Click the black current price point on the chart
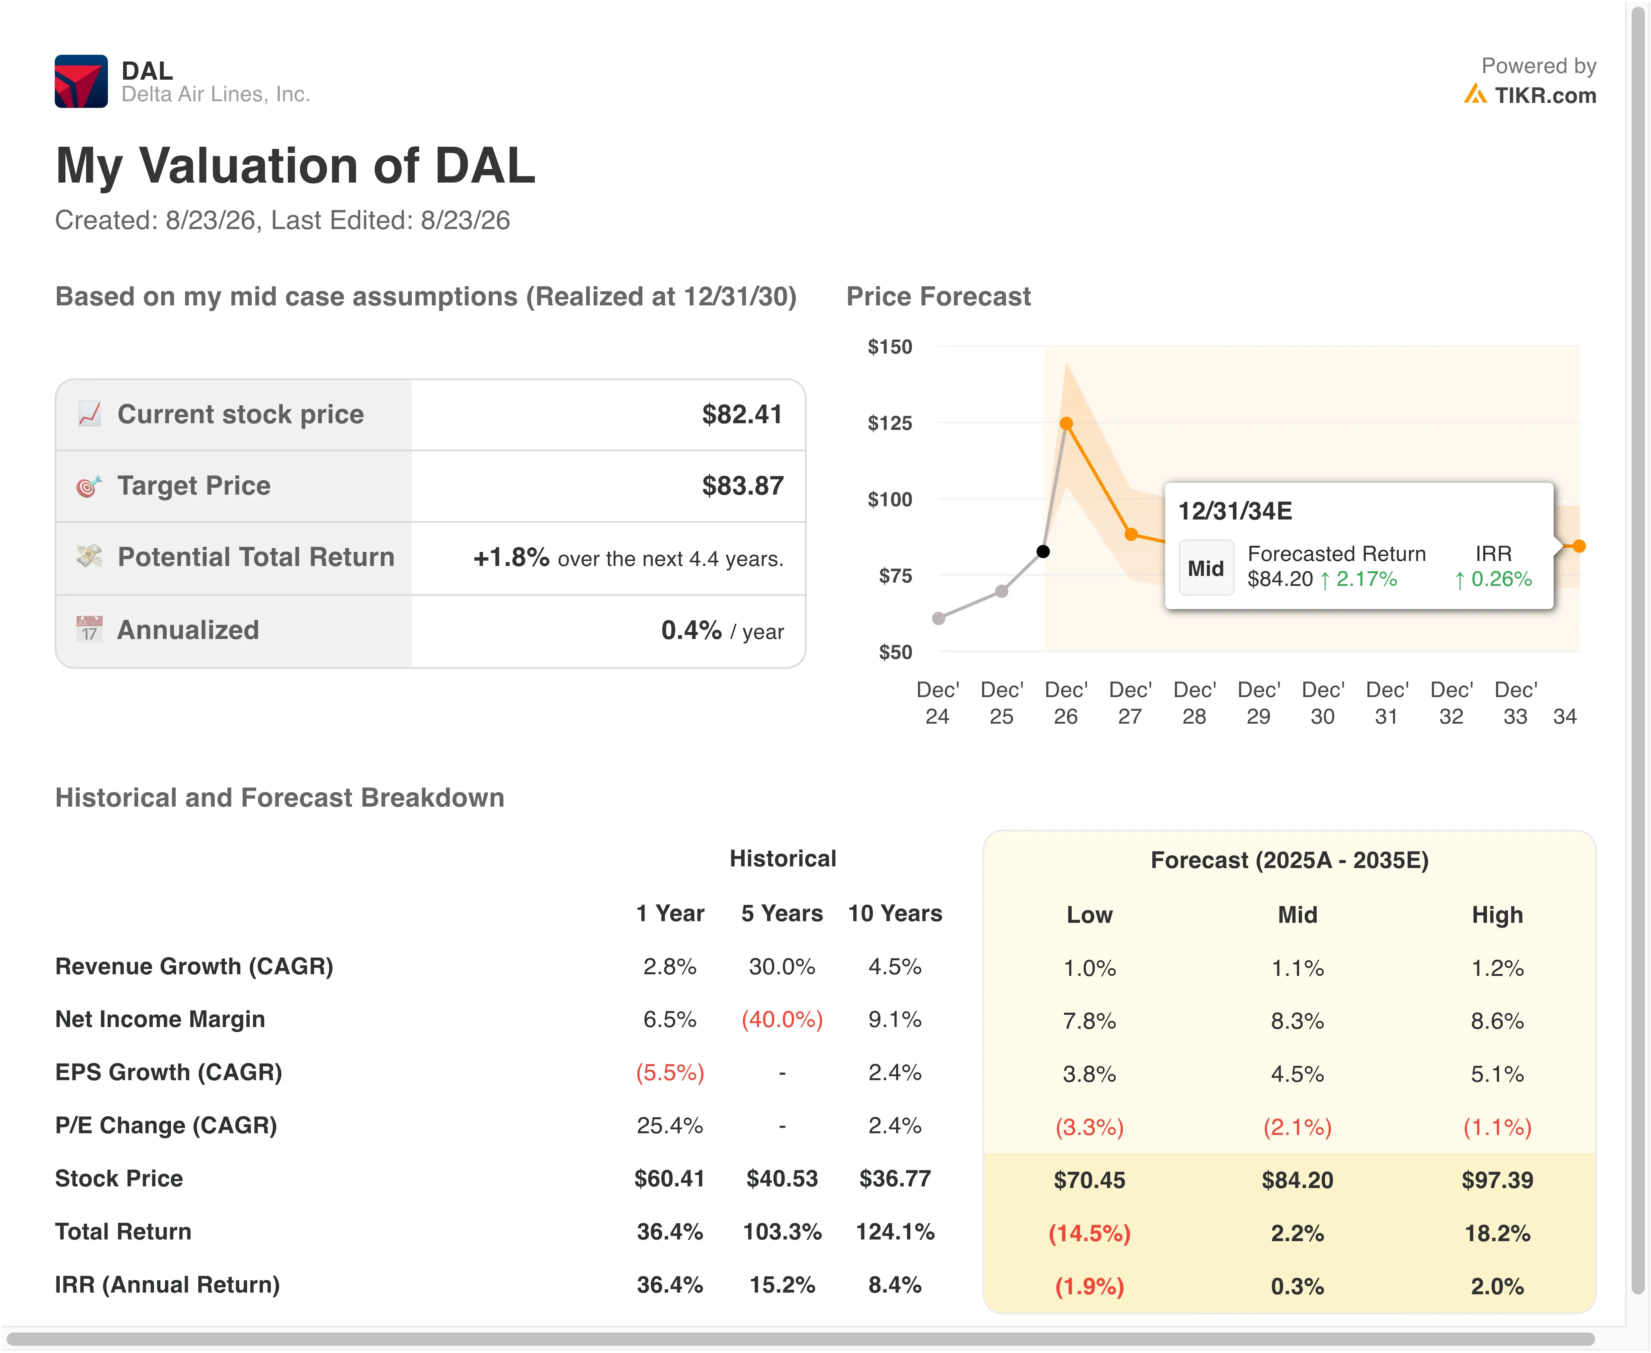 click(x=1043, y=552)
